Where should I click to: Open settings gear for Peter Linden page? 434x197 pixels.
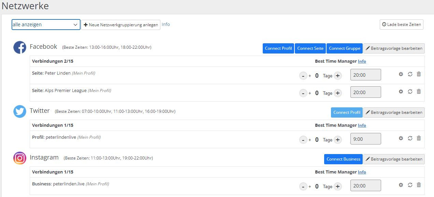tap(401, 74)
